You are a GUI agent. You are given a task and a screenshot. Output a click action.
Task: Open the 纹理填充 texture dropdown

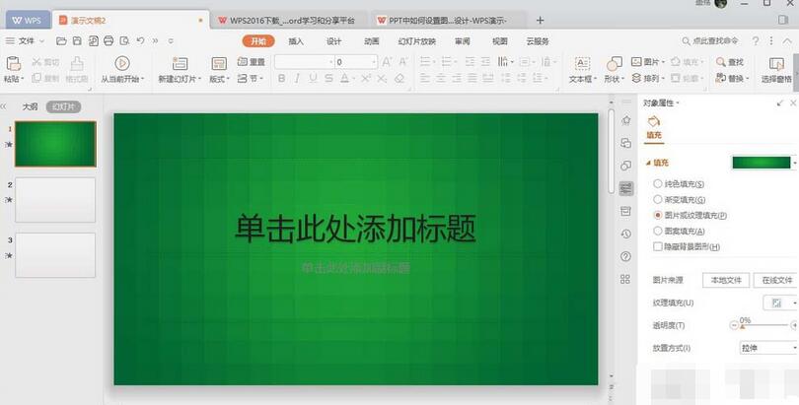click(781, 303)
